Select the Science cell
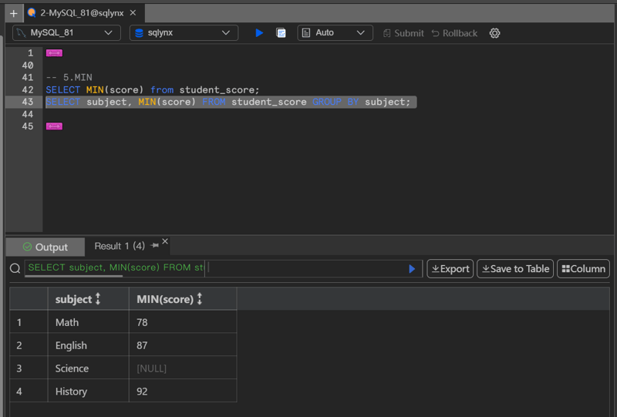 (89, 368)
